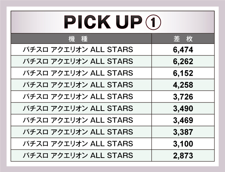The height and width of the screenshot is (172, 225).
Task: Select the 差枚 column header
Action: click(x=183, y=39)
